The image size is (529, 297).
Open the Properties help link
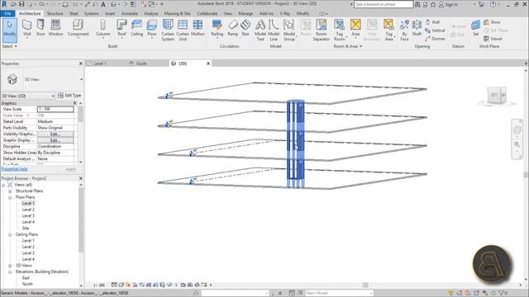pyautogui.click(x=15, y=169)
